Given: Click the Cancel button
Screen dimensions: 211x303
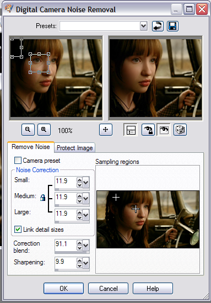Looking at the screenshot, I should coord(108,288).
